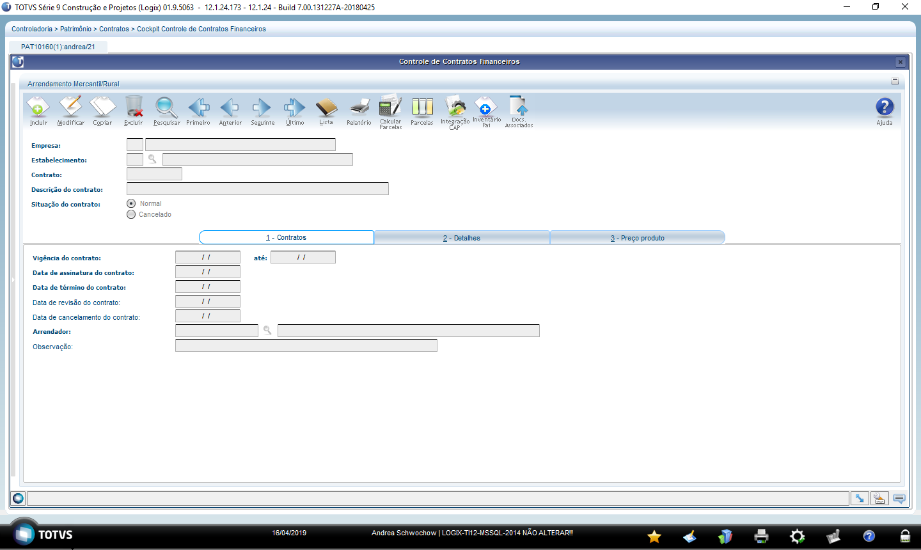Click the note with pencil icon in bottom bar
921x550 pixels.
click(x=689, y=536)
